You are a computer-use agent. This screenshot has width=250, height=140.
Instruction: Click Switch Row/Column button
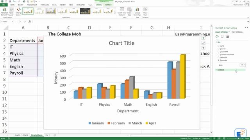click(122, 12)
